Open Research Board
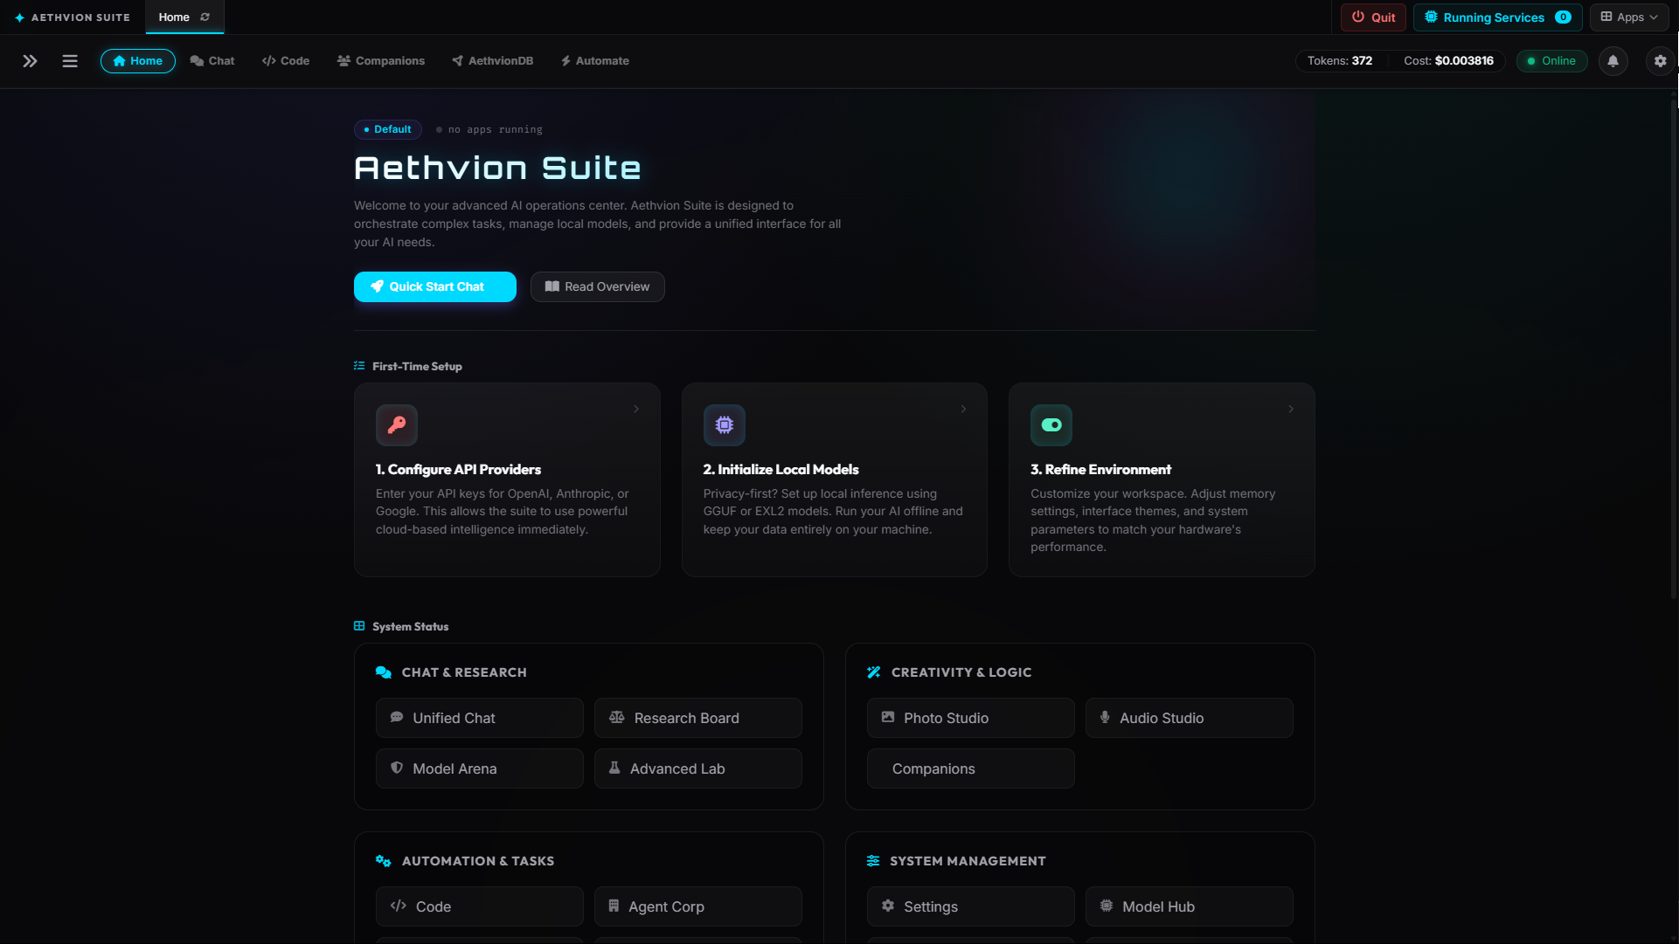Viewport: 1679px width, 944px height. [x=698, y=718]
